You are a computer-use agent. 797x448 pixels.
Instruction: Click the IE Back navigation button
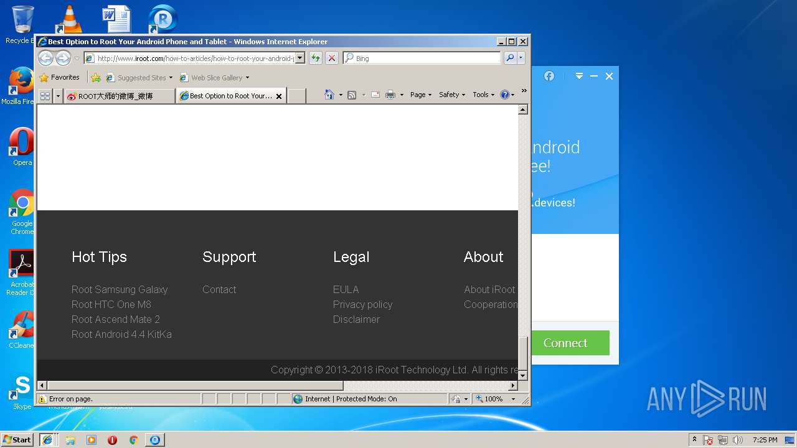pos(45,58)
